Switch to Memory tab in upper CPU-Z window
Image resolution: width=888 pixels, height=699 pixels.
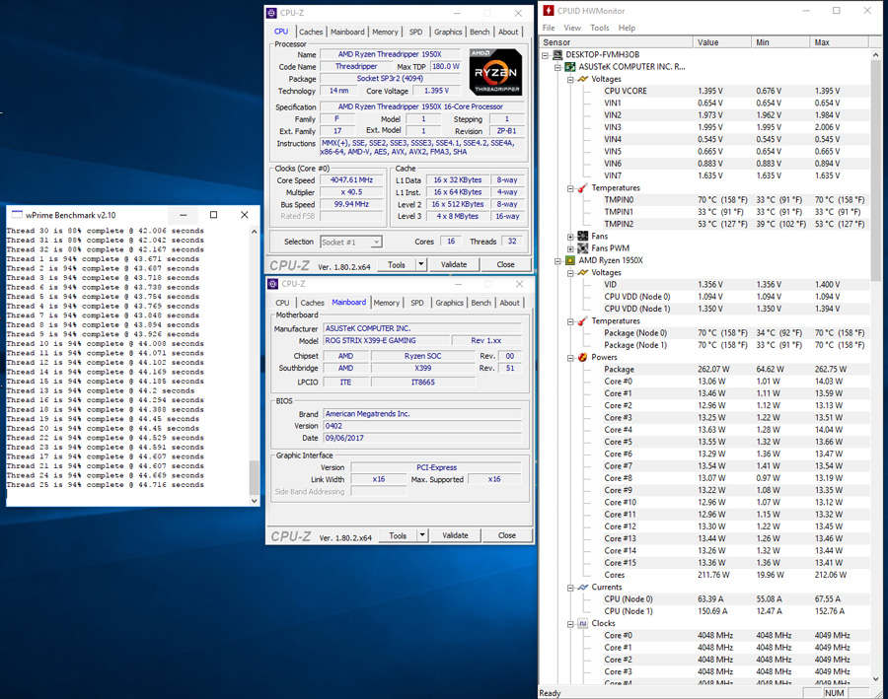tap(385, 33)
